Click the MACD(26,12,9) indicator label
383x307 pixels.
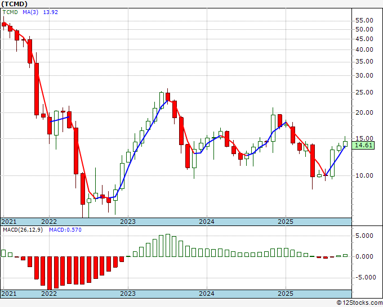23,230
